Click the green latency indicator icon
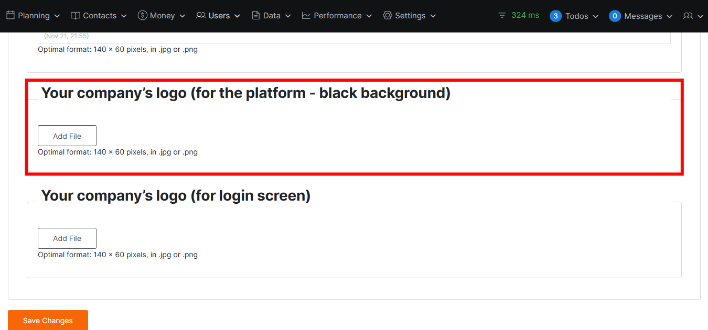 [502, 16]
